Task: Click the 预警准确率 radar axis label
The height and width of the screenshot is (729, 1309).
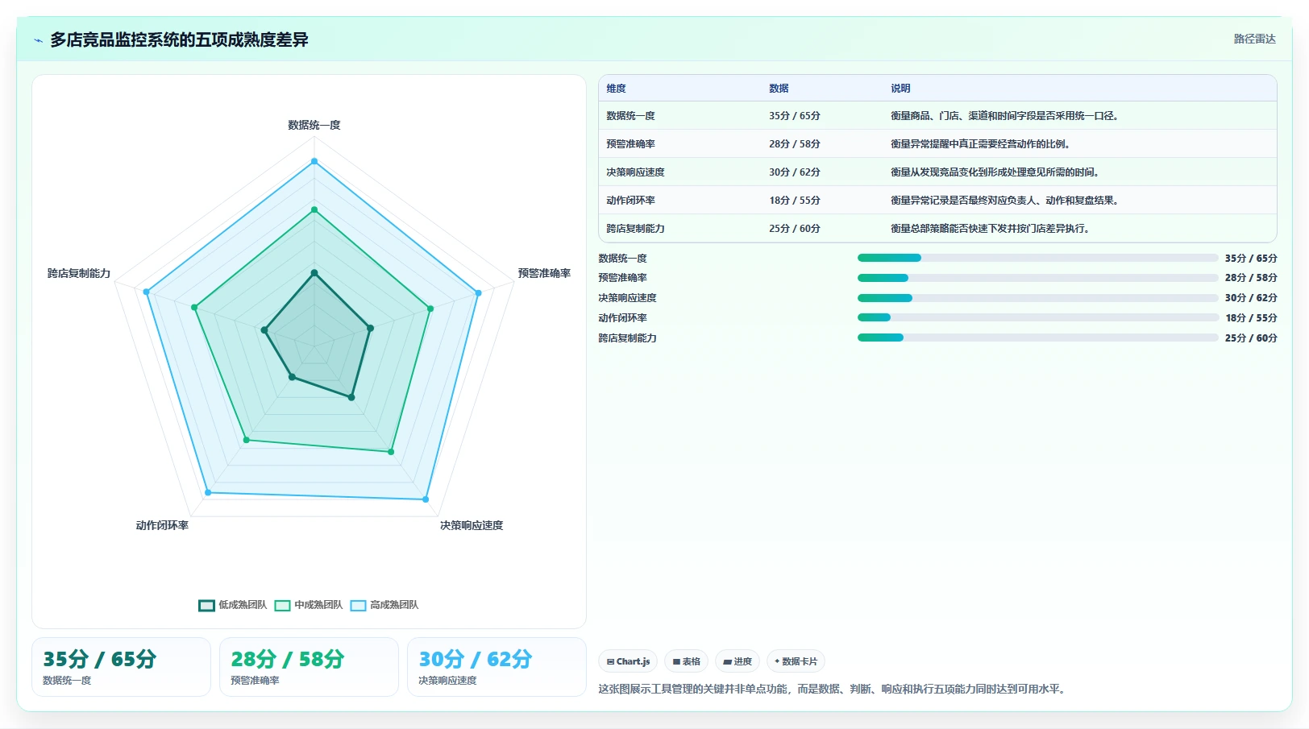Action: [544, 273]
